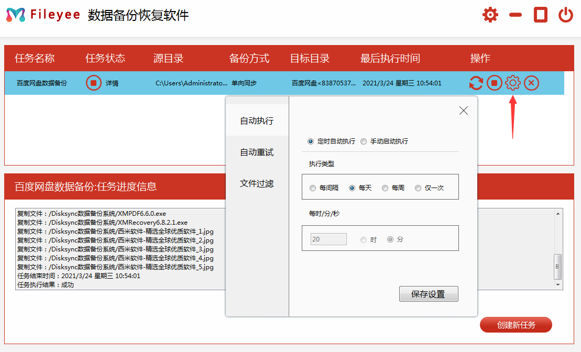Click the power exit icon
Screen dimensions: 581x352
(x=565, y=15)
